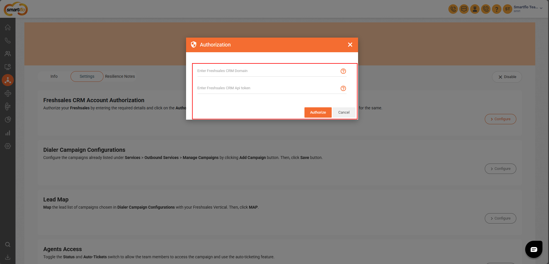The image size is (549, 264).
Task: Select the highlighted integrations sidebar icon
Action: [x=8, y=80]
